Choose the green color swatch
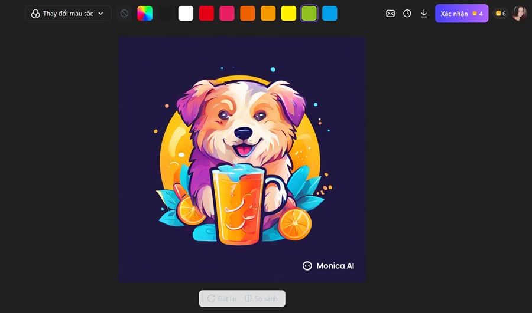This screenshot has height=313, width=532. pyautogui.click(x=309, y=14)
